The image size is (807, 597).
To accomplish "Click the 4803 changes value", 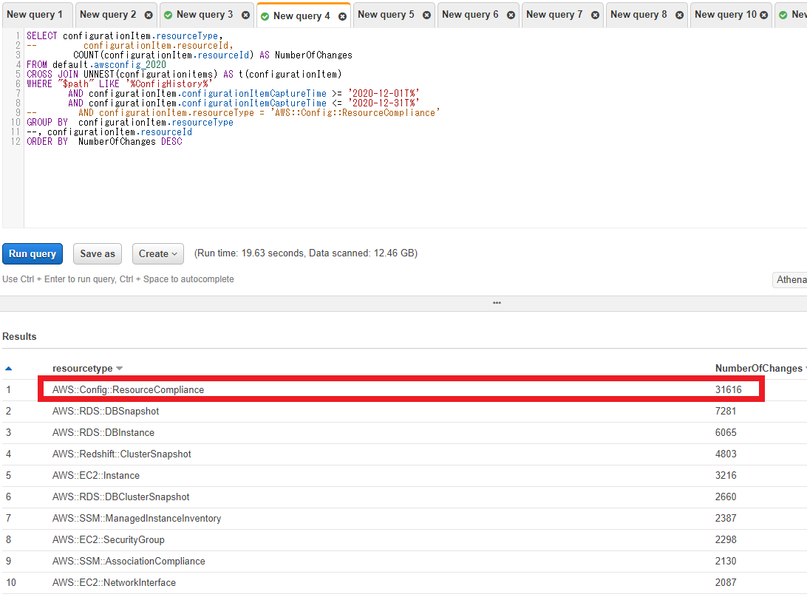I will click(x=726, y=454).
